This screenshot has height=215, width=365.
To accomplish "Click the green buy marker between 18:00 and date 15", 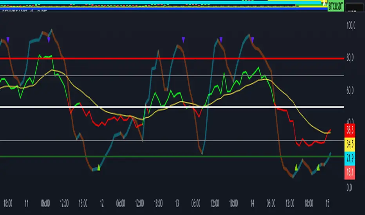I will click(318, 167).
